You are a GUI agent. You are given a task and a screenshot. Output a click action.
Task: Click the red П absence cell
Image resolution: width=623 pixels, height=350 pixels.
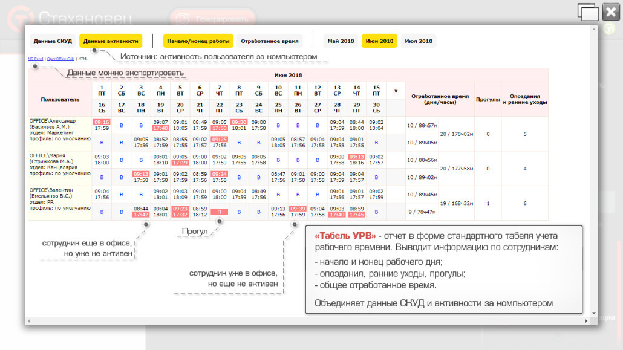220,212
